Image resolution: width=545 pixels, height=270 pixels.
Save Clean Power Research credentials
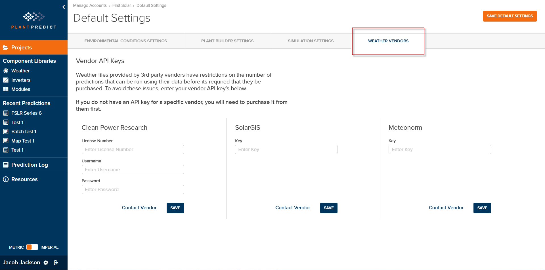tap(175, 208)
